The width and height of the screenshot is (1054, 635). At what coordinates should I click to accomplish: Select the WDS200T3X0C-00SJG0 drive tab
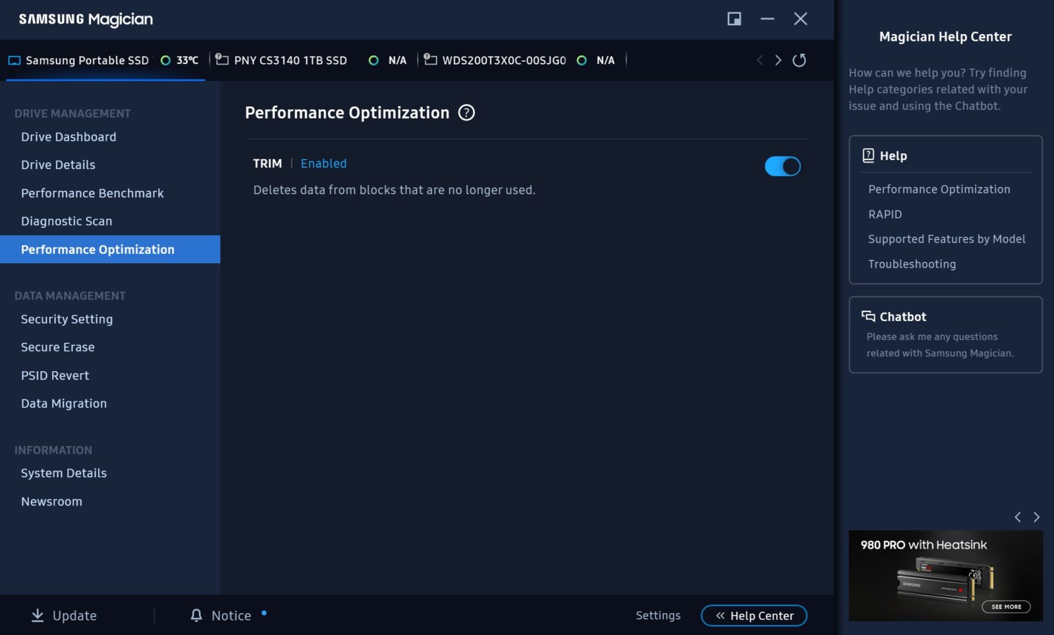503,61
